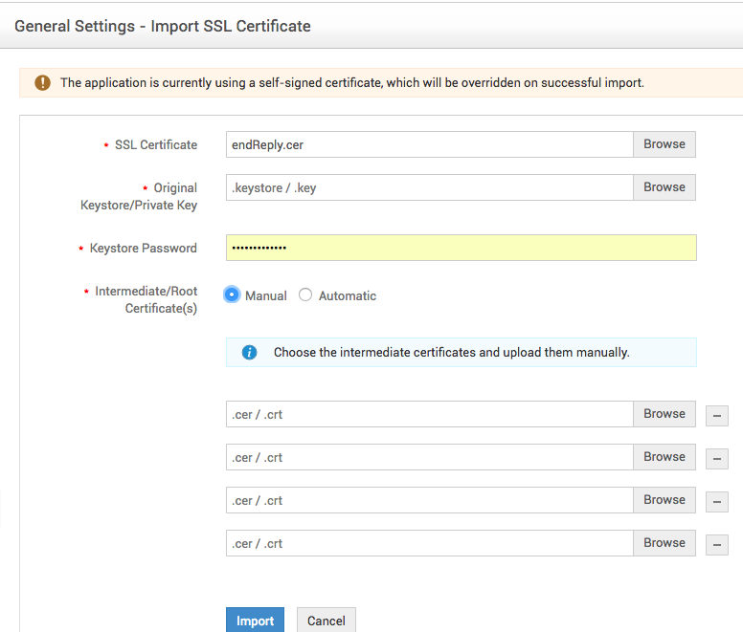
Task: Click the first .cer / .crt input field
Action: 429,414
